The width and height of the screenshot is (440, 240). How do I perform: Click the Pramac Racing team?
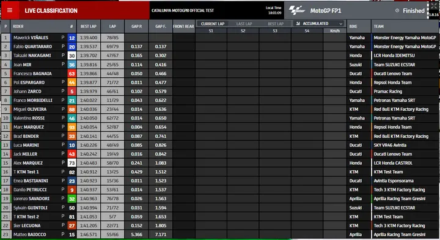click(388, 92)
